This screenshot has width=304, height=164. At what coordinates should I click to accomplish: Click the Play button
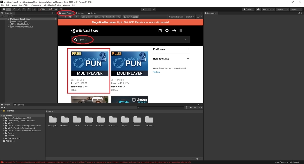coord(143,9)
